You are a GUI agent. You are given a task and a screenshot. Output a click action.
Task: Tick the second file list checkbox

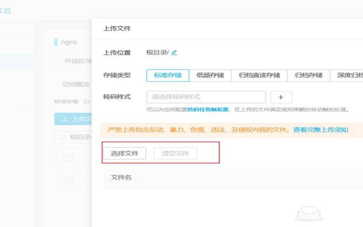[69, 180]
